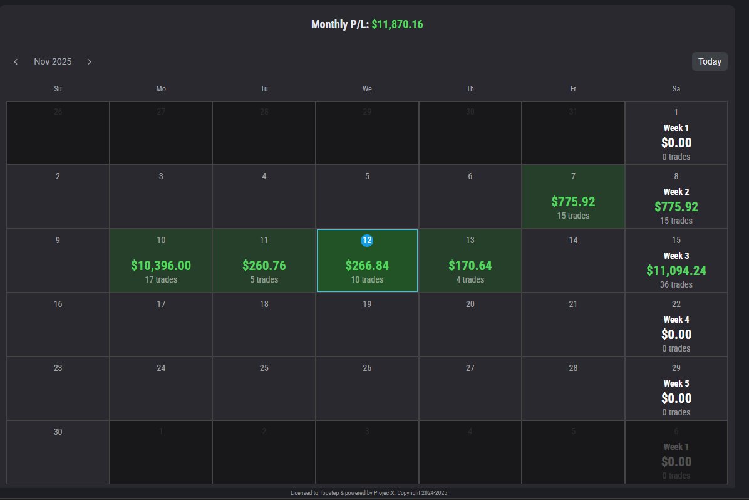
Task: Click the Week 5 summary cell
Action: coord(676,388)
